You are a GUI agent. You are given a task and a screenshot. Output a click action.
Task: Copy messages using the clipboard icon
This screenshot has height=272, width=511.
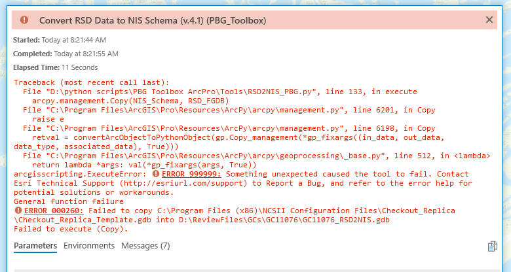pos(492,246)
